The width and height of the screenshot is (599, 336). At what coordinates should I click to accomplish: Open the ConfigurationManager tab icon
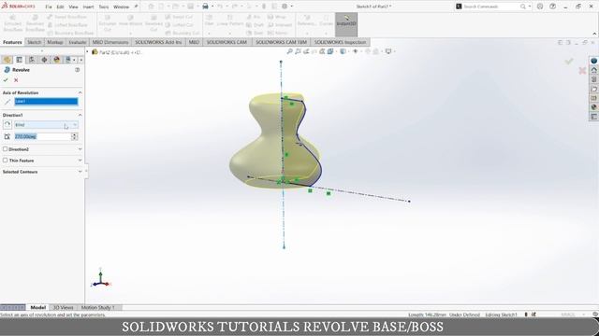tap(32, 60)
